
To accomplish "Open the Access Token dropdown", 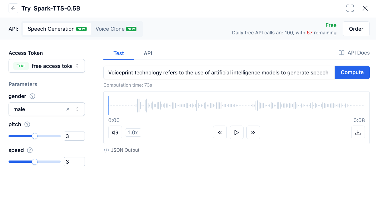I will (x=47, y=66).
